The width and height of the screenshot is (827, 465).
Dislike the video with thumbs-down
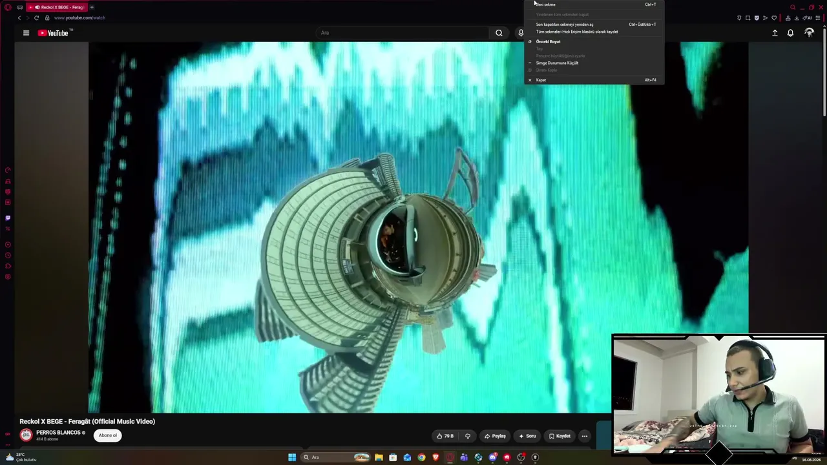[468, 436]
